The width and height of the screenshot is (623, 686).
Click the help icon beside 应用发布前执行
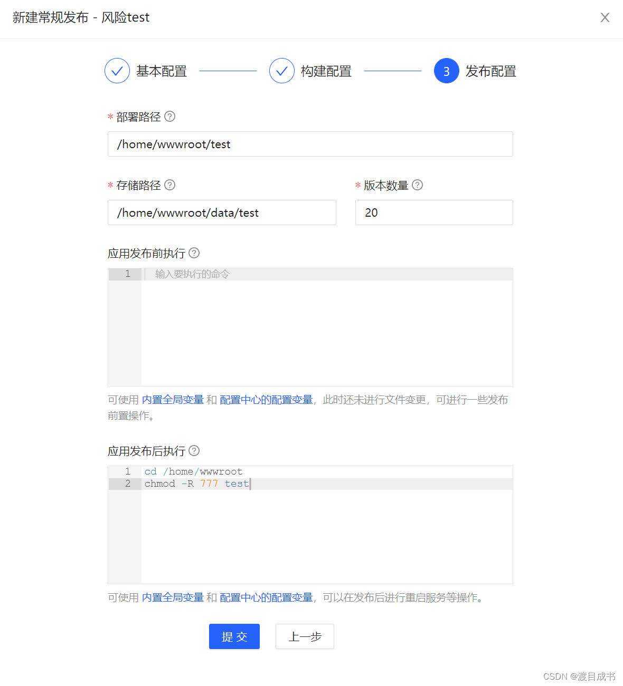click(x=194, y=253)
